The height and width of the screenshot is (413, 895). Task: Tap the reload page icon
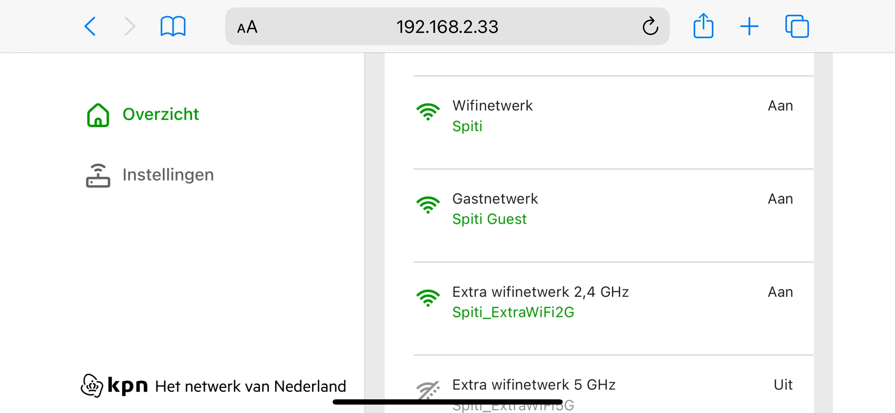point(650,27)
